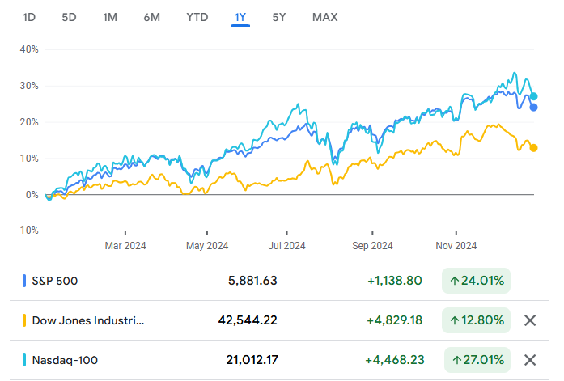The height and width of the screenshot is (381, 564).
Task: Select the 6M range tab
Action: [151, 17]
